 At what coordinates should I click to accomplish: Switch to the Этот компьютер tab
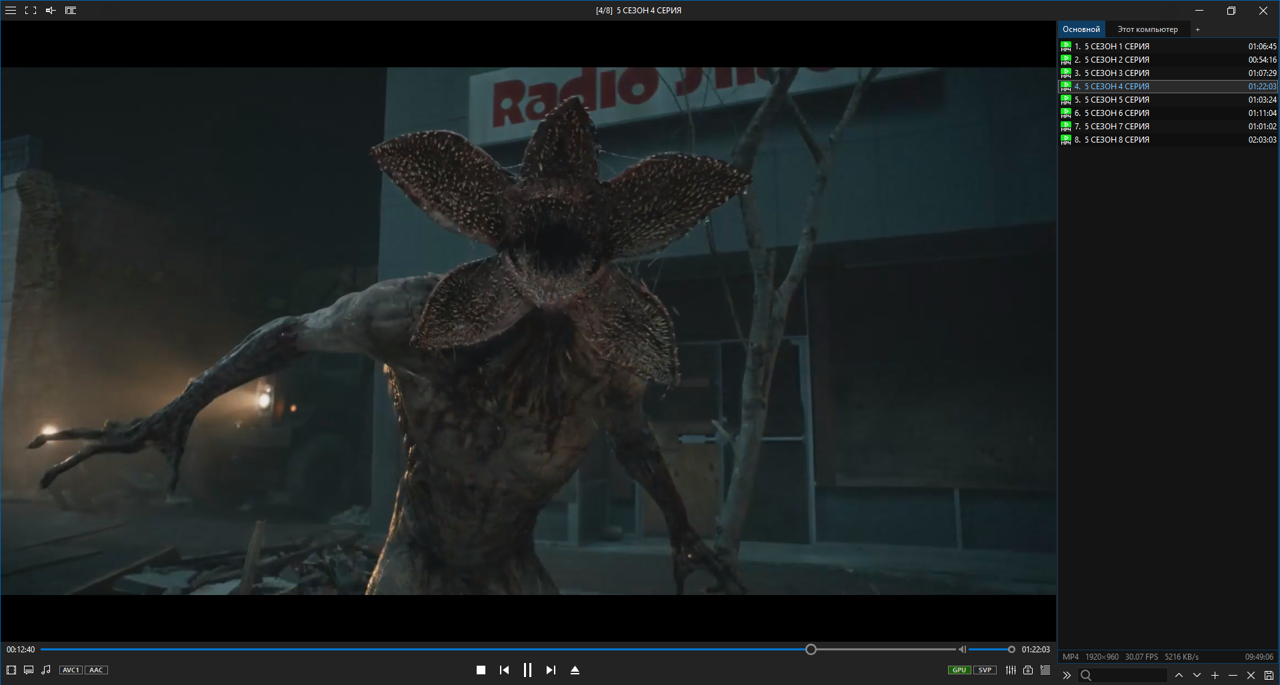pyautogui.click(x=1147, y=29)
